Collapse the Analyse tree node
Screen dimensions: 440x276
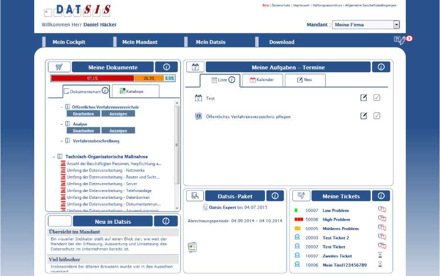point(62,124)
